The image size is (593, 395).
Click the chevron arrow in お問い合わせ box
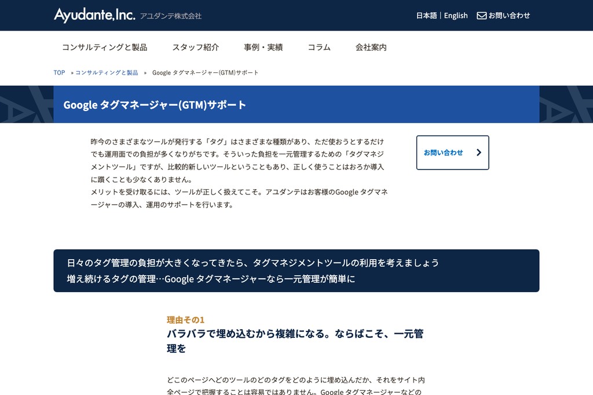coord(479,152)
